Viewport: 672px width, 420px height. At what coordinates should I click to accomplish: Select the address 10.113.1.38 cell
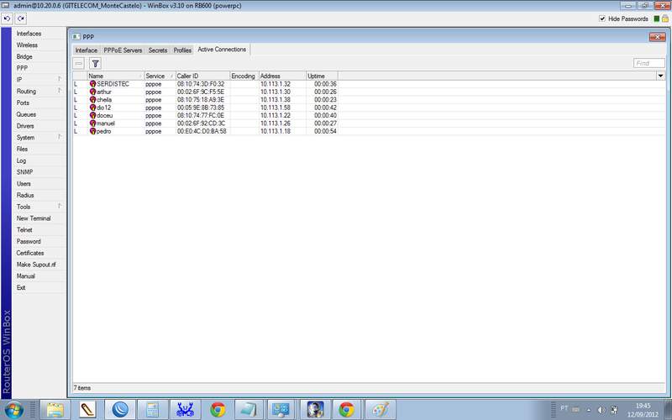click(x=276, y=99)
